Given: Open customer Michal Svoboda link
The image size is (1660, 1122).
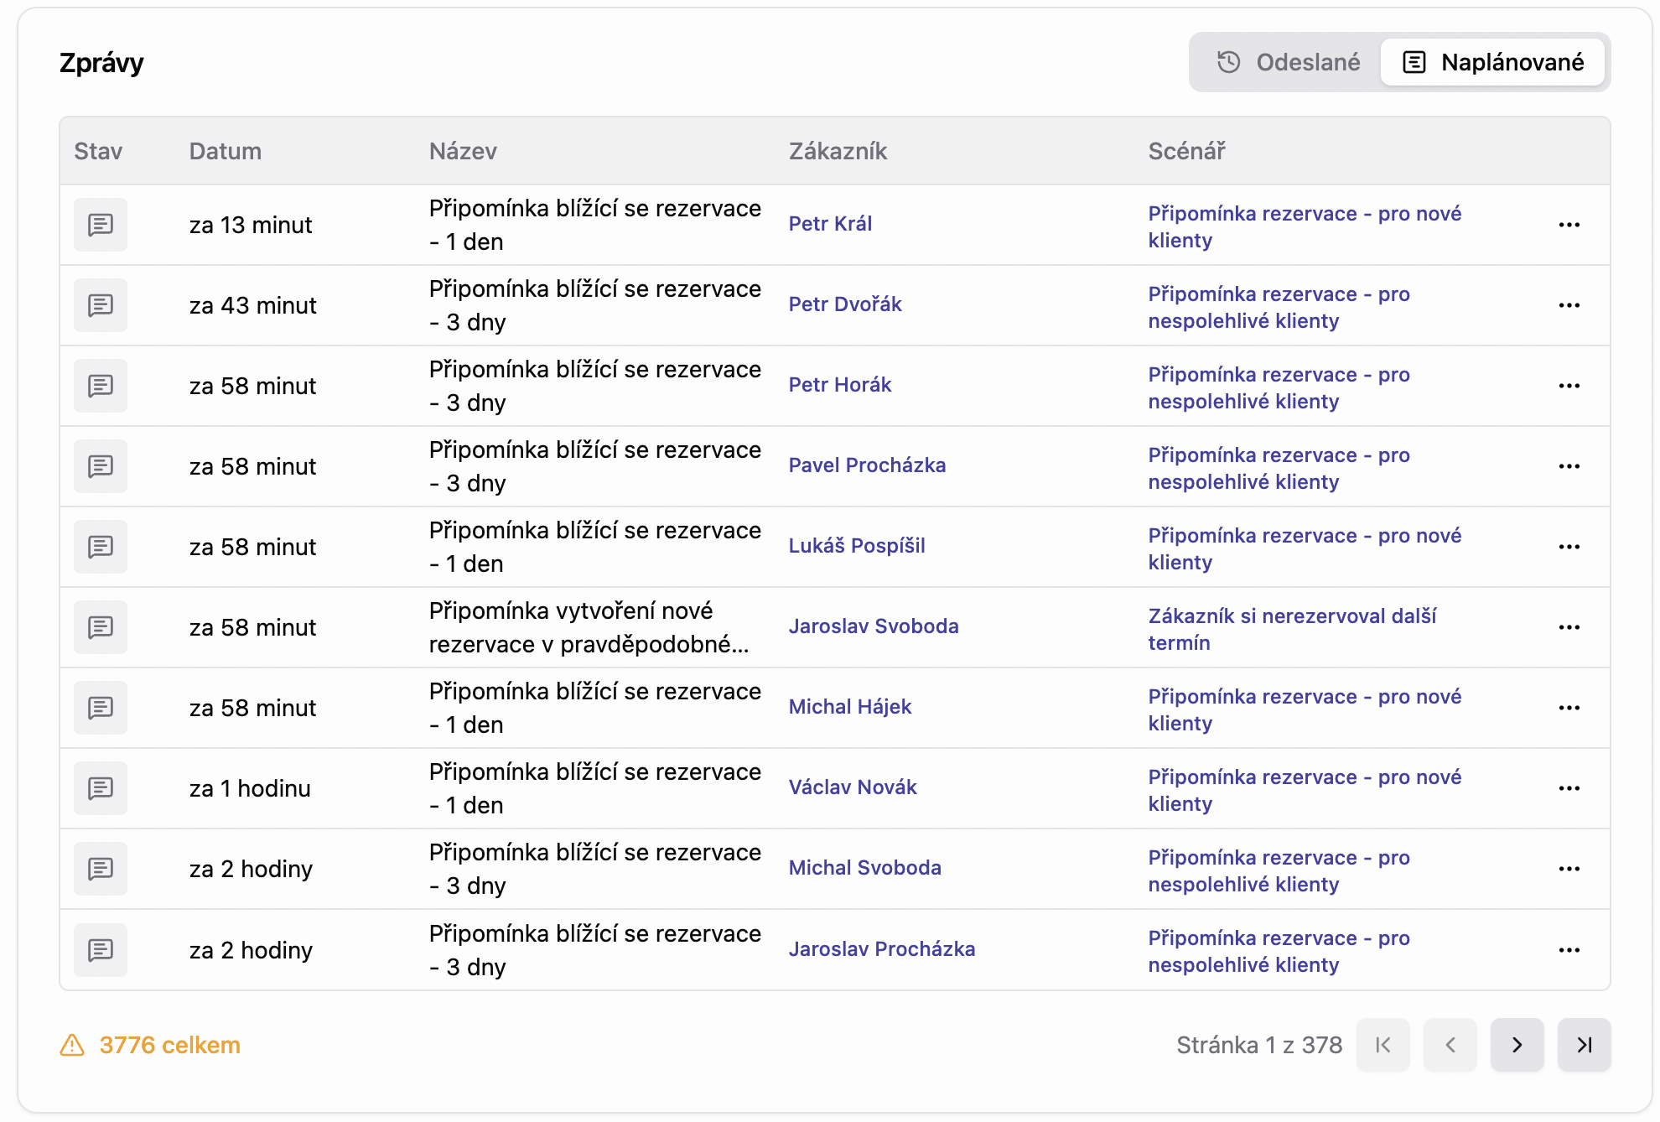Looking at the screenshot, I should coord(864,868).
